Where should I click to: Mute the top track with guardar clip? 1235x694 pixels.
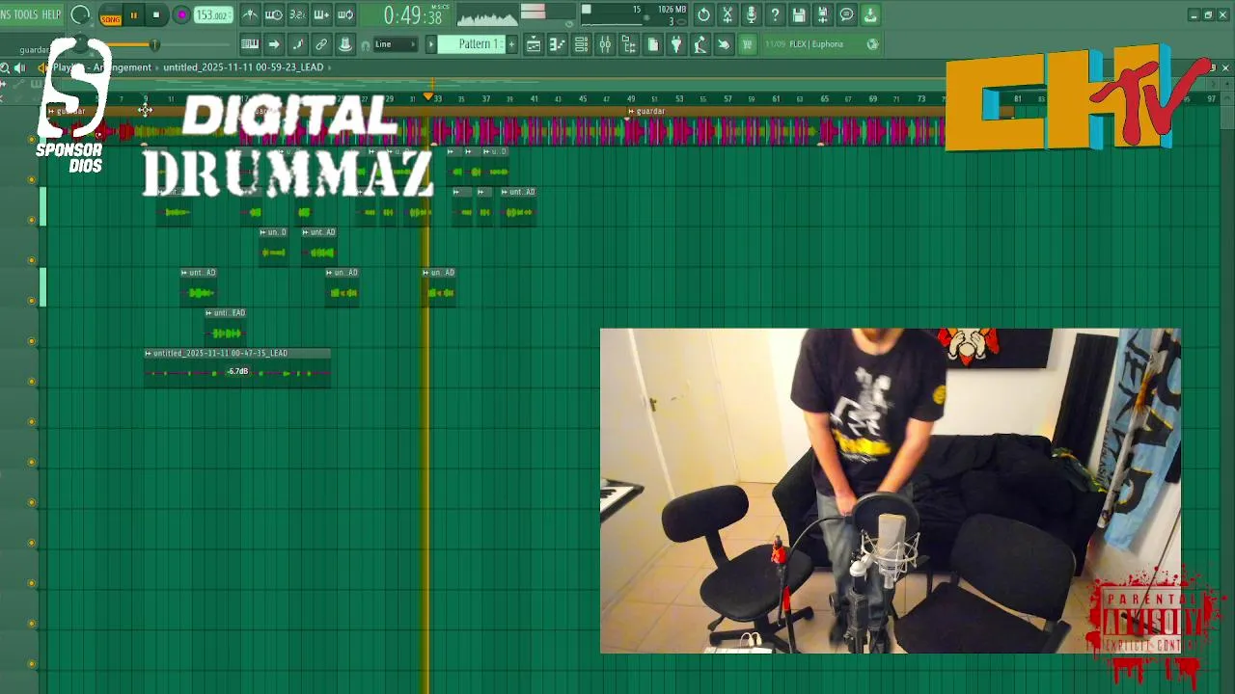(32, 140)
